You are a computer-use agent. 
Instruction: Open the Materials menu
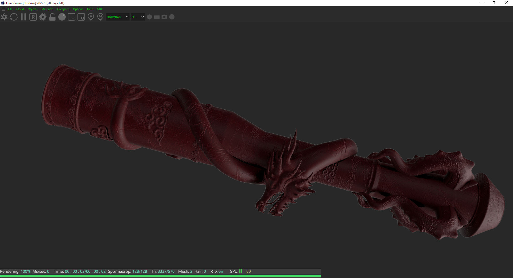47,9
